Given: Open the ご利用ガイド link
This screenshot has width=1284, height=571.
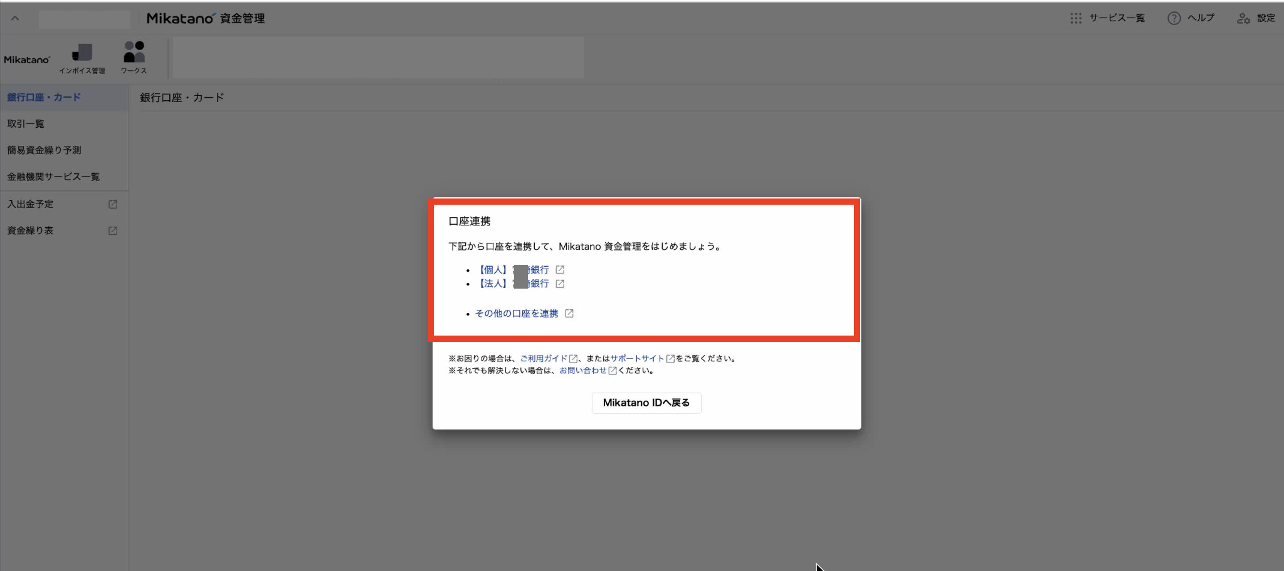Looking at the screenshot, I should pos(544,359).
